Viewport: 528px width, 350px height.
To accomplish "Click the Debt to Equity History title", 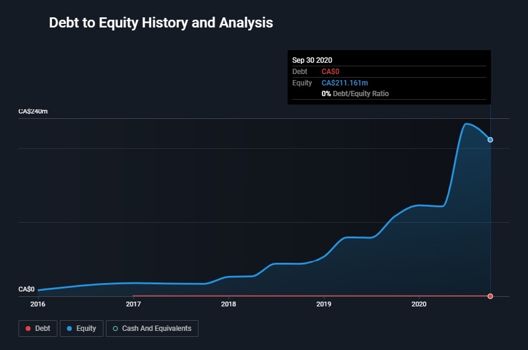I will coord(161,23).
